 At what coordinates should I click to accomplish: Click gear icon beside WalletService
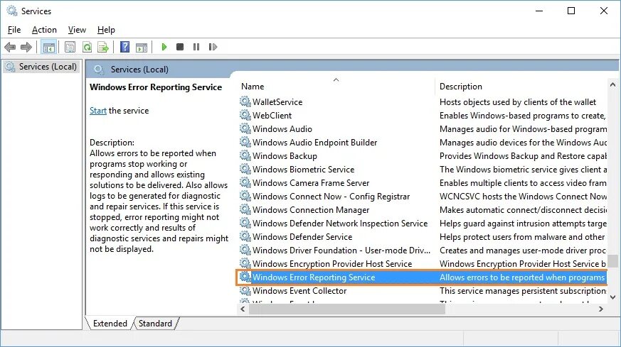(x=245, y=101)
